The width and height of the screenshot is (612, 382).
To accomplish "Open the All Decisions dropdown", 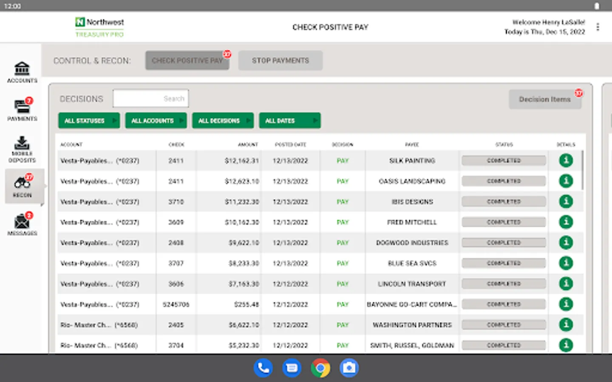I will [223, 121].
